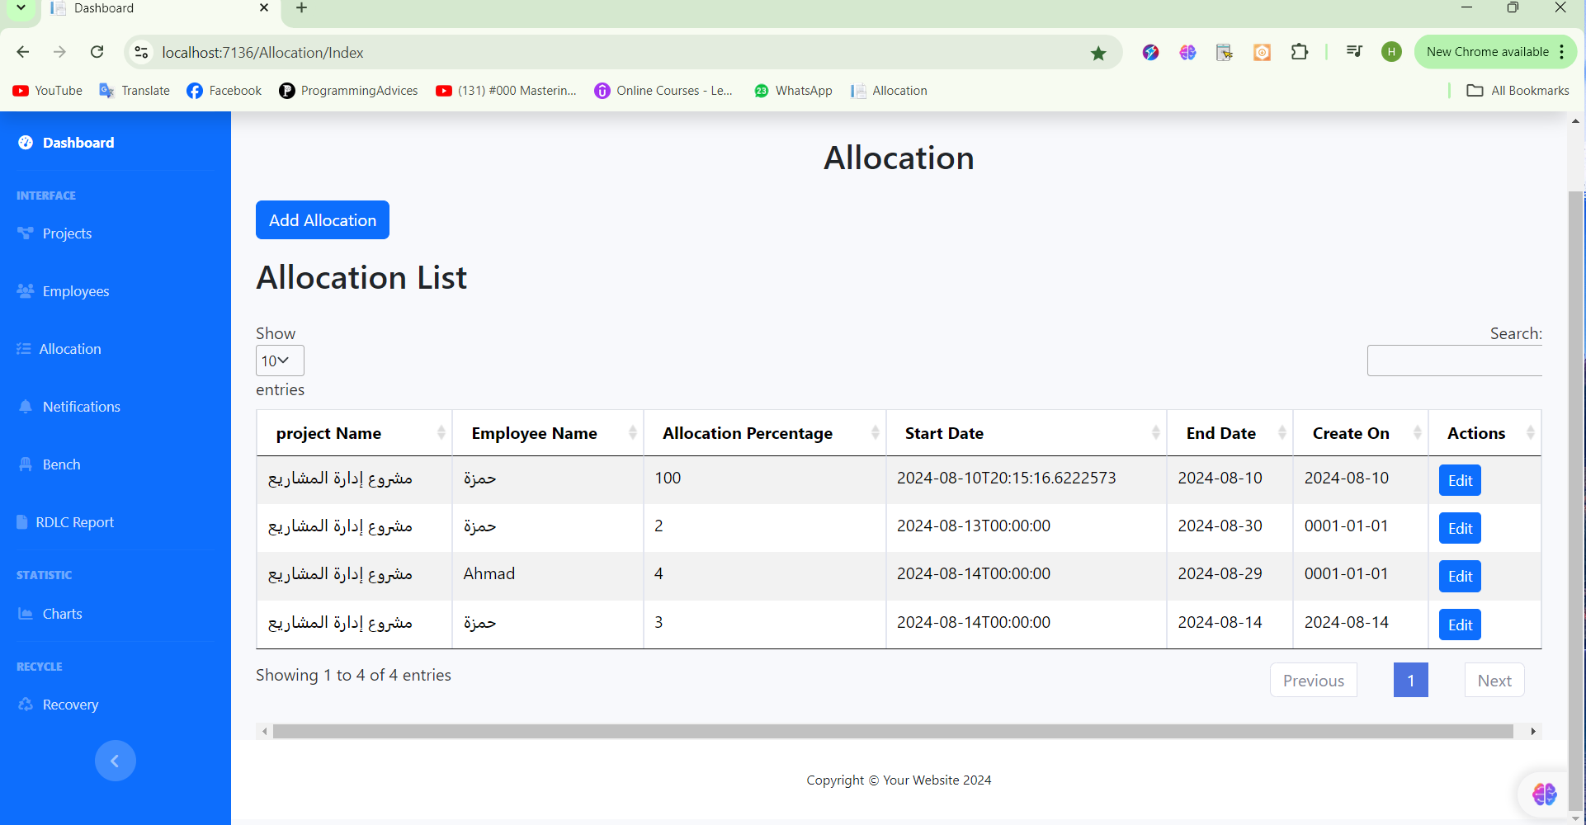Open Employees via its people icon

click(26, 291)
